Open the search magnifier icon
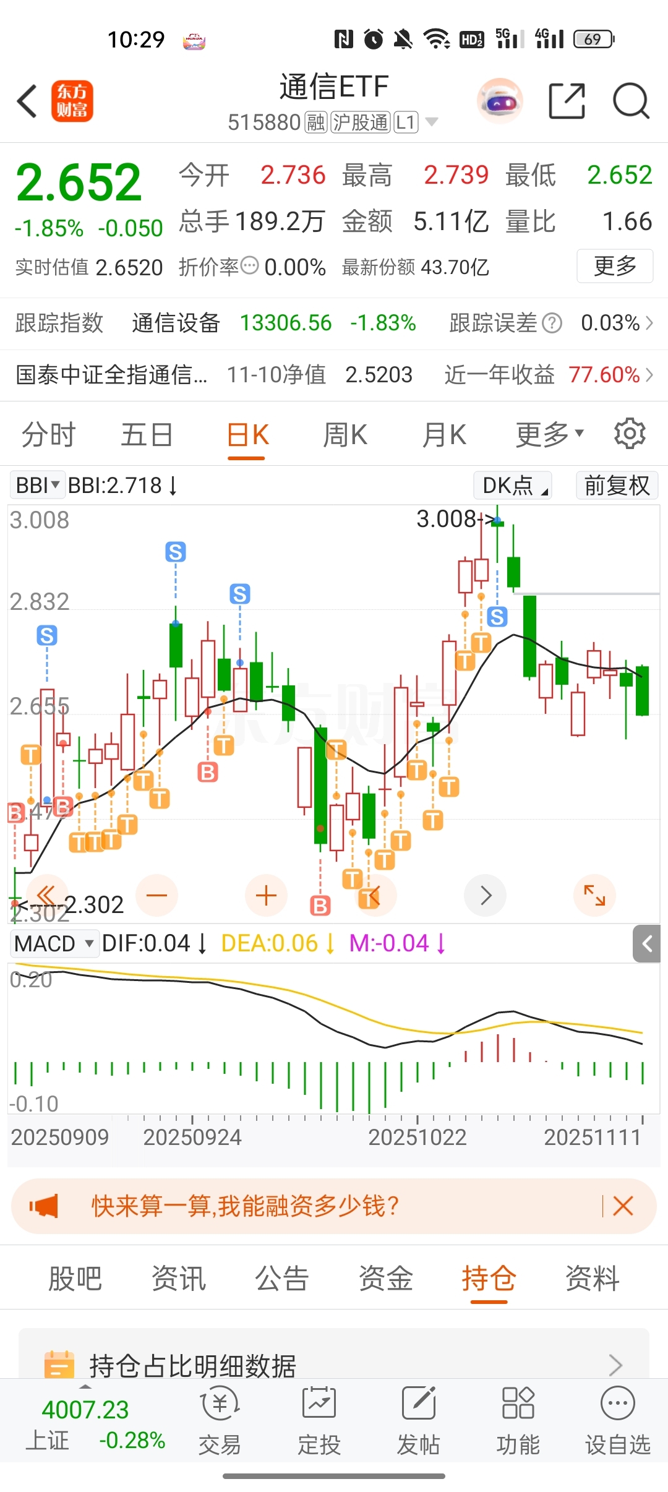This screenshot has width=668, height=1492. [x=631, y=101]
